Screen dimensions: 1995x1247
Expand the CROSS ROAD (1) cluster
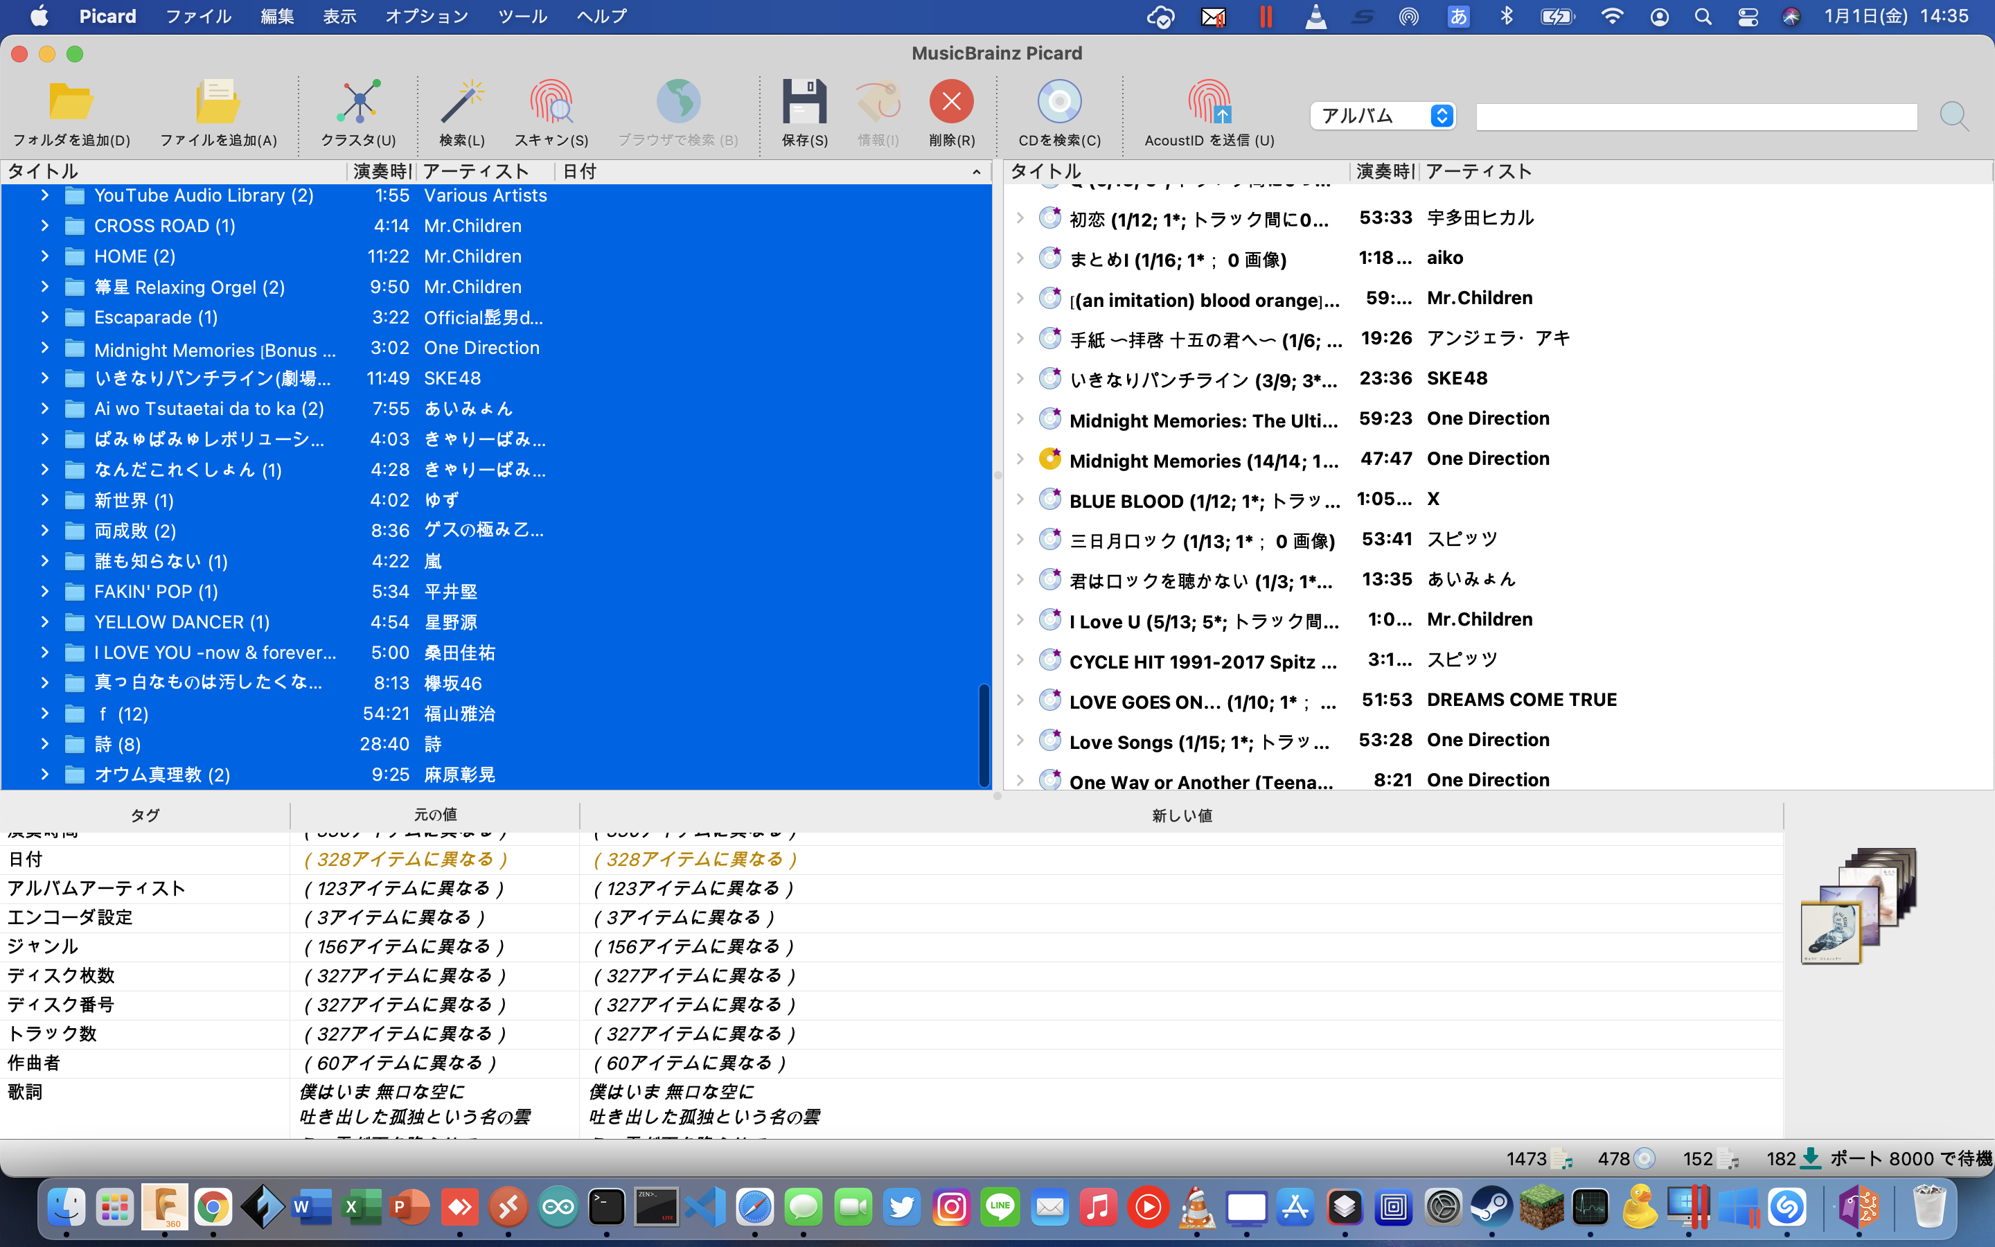tap(44, 225)
